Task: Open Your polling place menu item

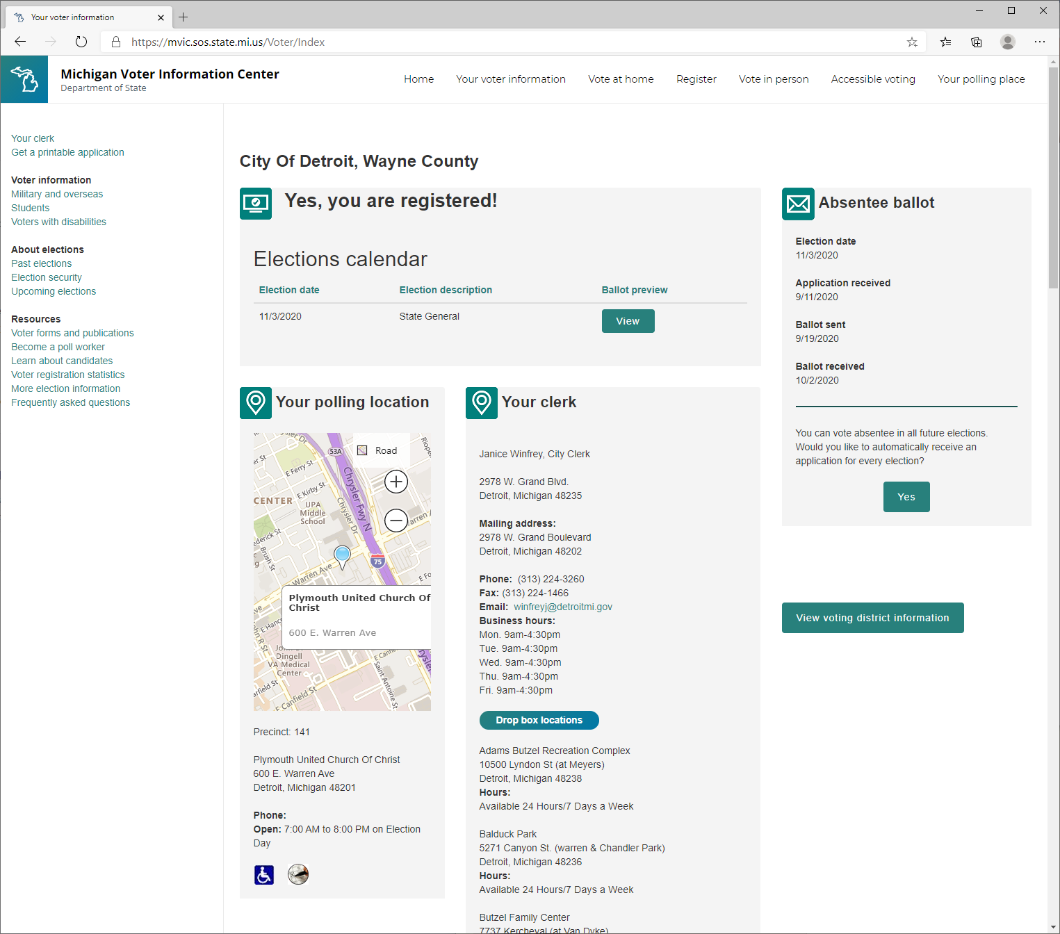Action: pos(981,79)
